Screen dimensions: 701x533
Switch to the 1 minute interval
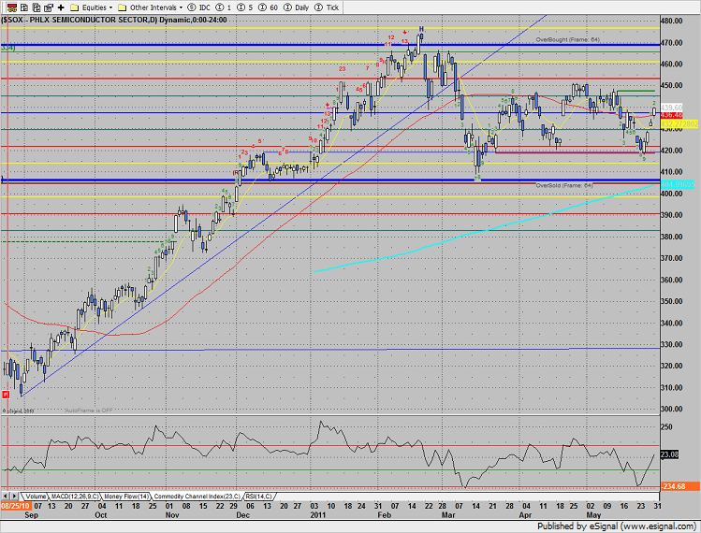point(224,7)
